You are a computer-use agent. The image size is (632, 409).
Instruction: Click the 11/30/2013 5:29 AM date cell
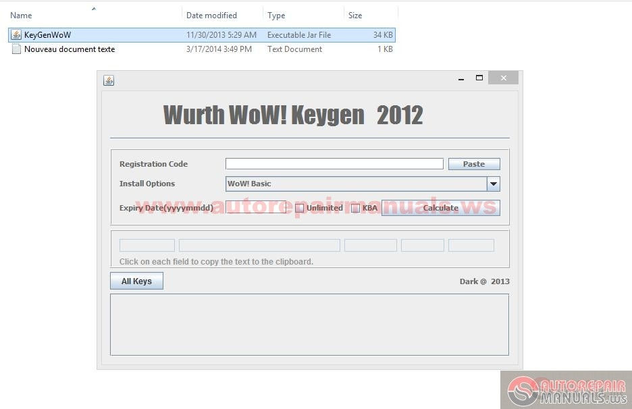[221, 35]
